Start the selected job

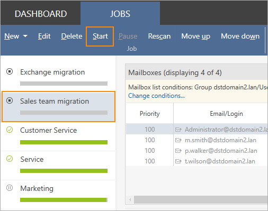100,36
